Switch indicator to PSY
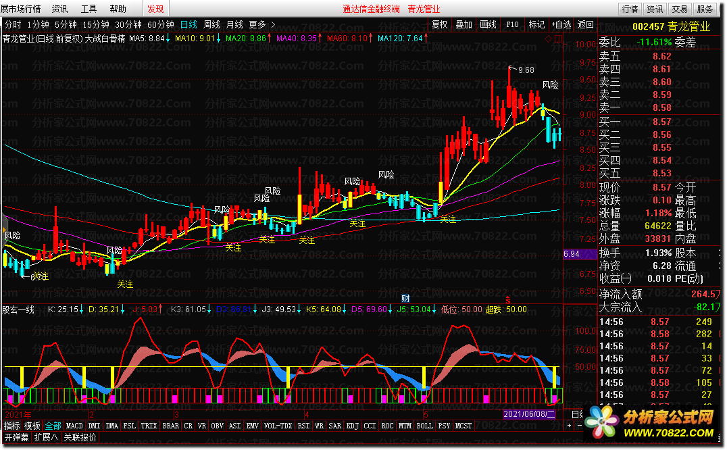The width and height of the screenshot is (727, 450). tap(444, 426)
